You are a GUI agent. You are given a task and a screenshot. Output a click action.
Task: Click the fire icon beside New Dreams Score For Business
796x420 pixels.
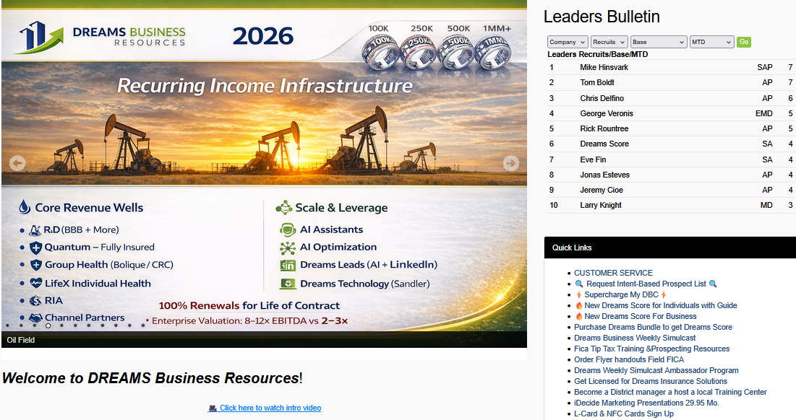tap(578, 317)
